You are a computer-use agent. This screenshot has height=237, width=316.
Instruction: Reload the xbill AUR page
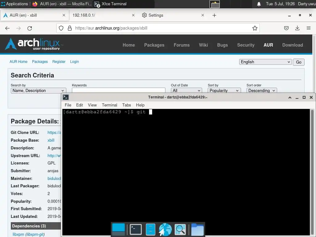point(30,28)
